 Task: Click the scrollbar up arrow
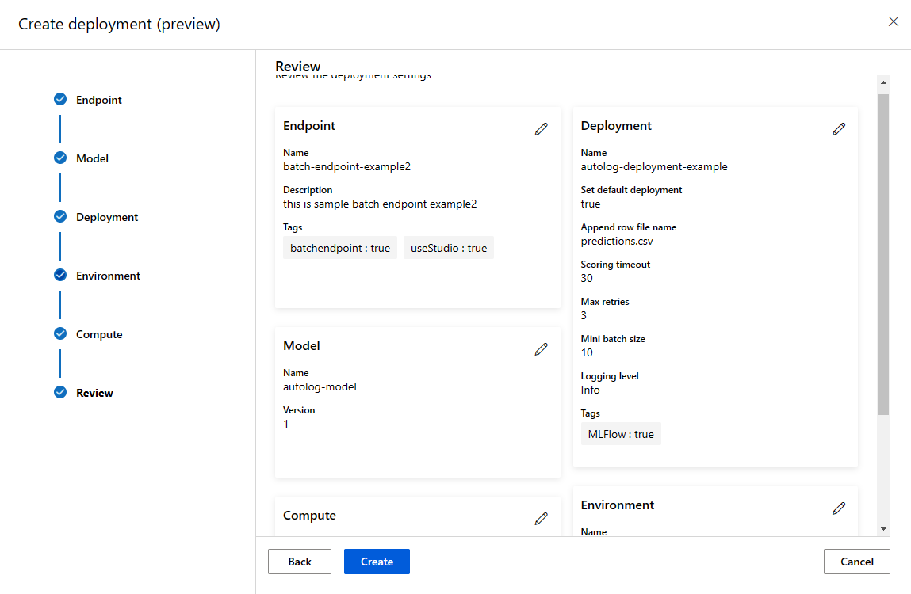(x=883, y=82)
